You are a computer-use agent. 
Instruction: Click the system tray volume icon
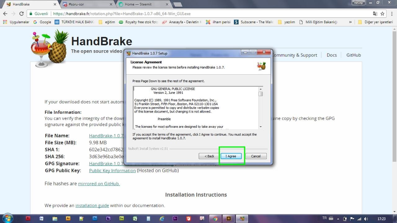click(x=366, y=219)
